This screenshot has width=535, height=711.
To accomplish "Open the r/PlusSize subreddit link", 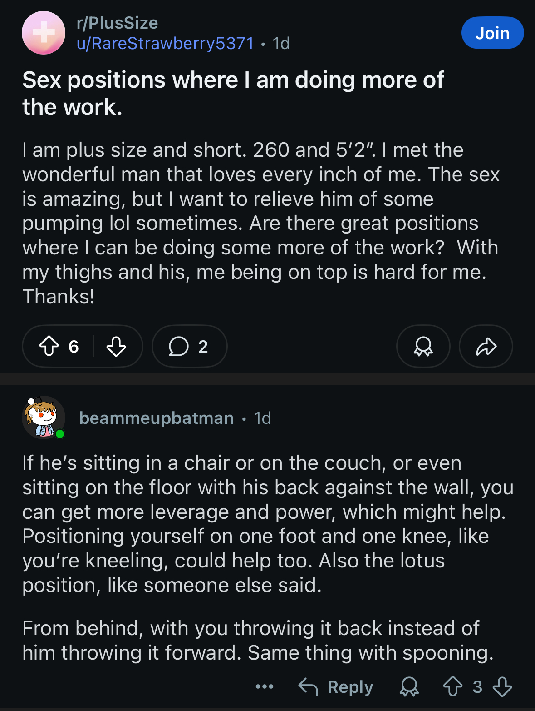I will coord(118,23).
